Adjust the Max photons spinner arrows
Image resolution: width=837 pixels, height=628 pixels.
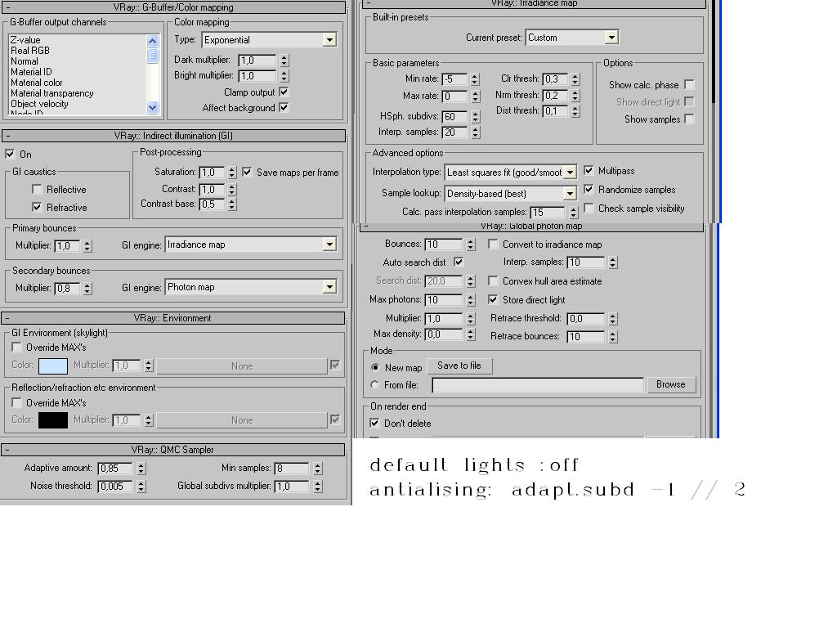[470, 300]
